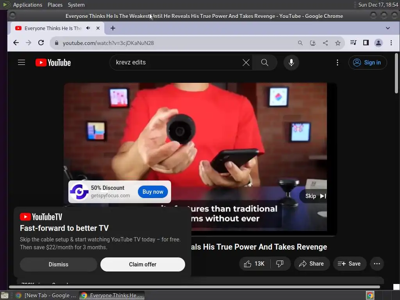The height and width of the screenshot is (300, 400).
Task: Click the page vertical scrollbar
Action: (396, 73)
